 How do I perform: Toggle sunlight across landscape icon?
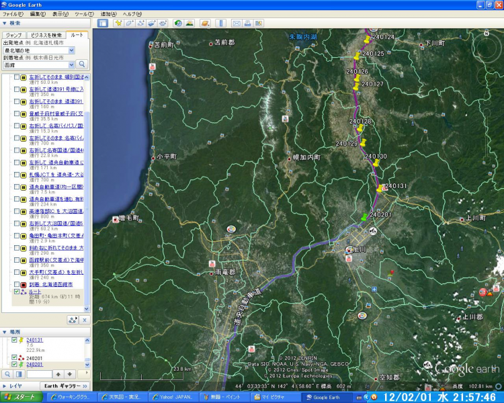[190, 23]
